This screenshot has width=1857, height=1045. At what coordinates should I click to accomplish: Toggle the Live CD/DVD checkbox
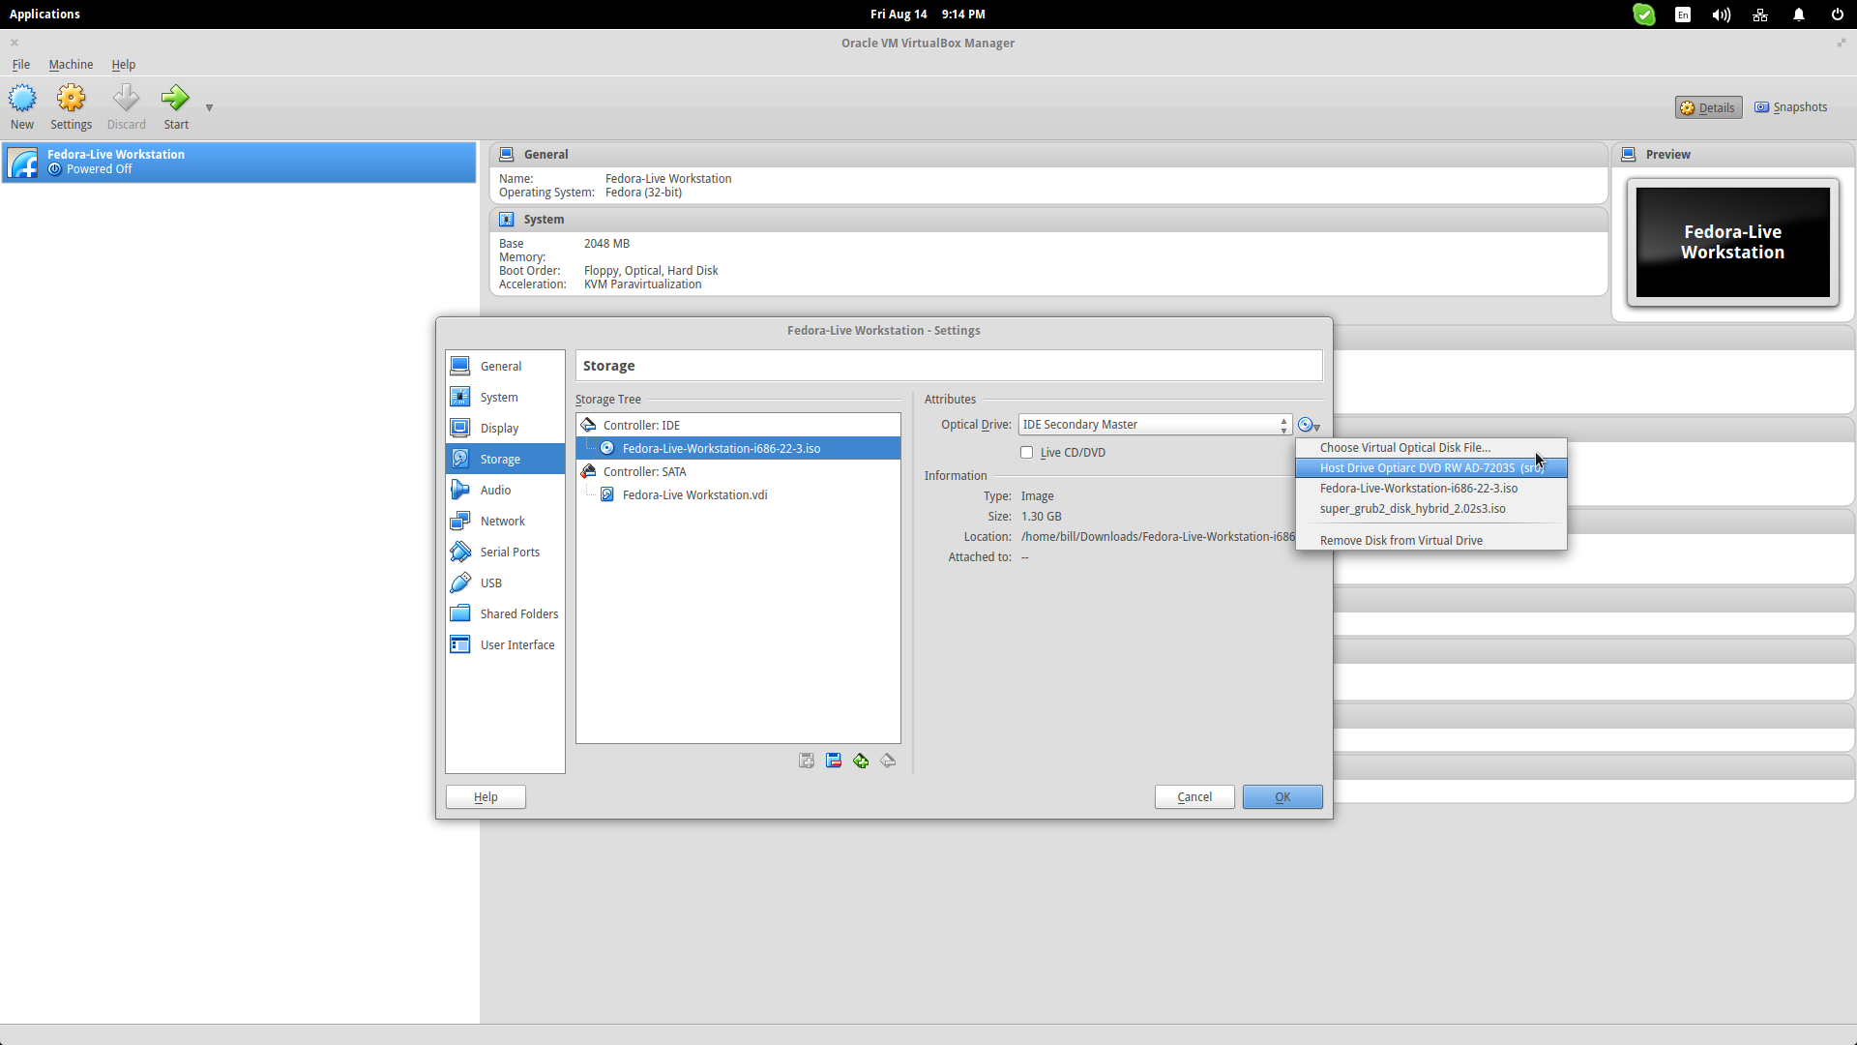(1027, 452)
